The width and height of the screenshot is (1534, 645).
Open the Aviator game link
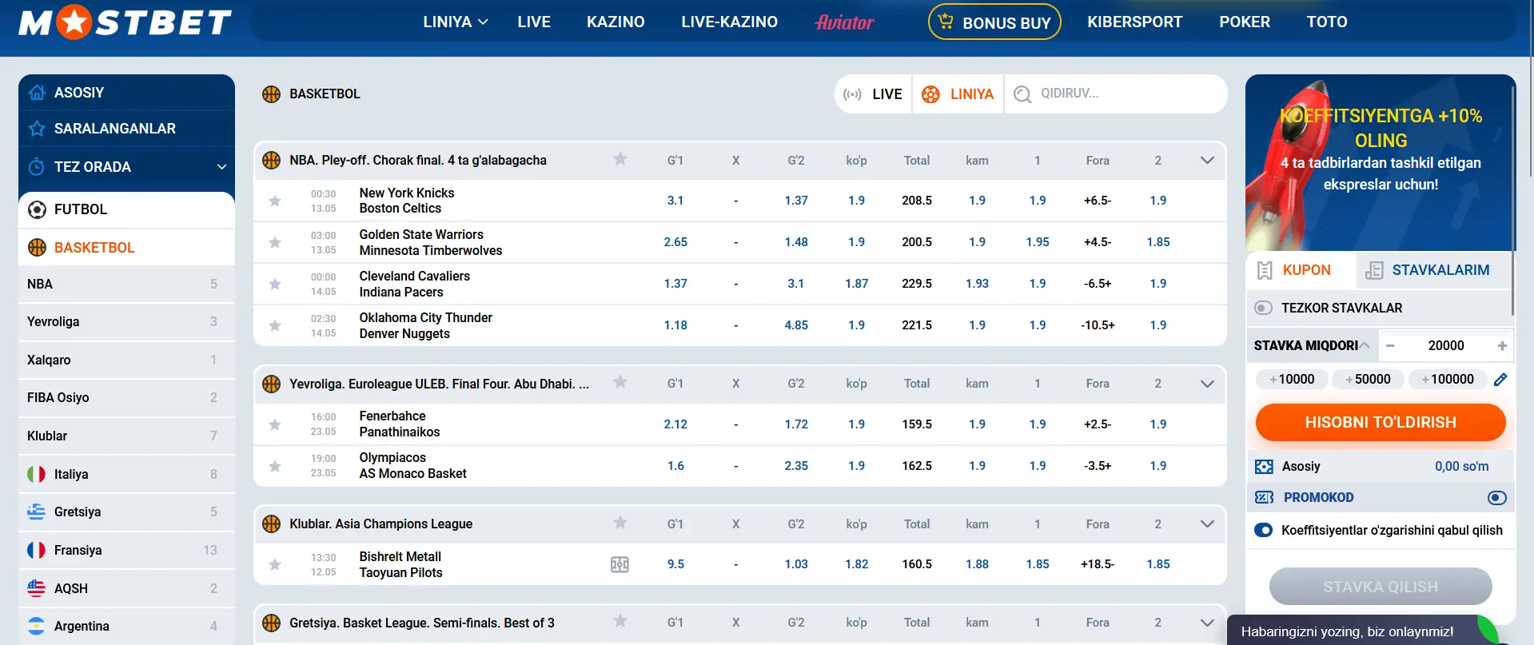tap(845, 22)
